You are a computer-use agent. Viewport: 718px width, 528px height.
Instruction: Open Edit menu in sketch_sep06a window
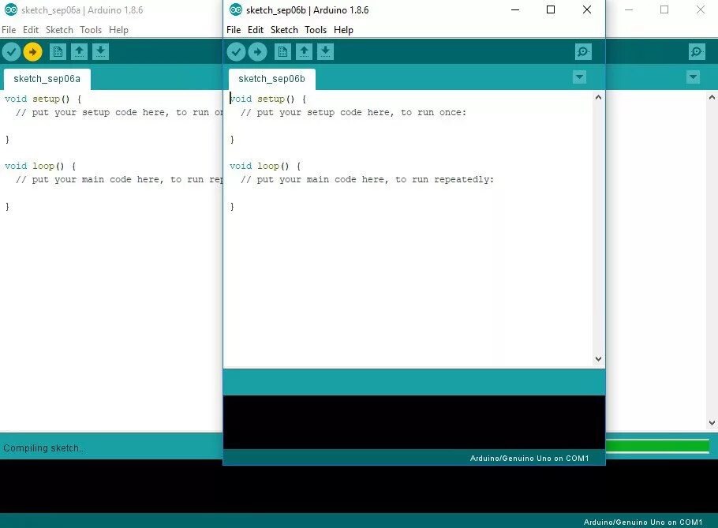click(31, 30)
